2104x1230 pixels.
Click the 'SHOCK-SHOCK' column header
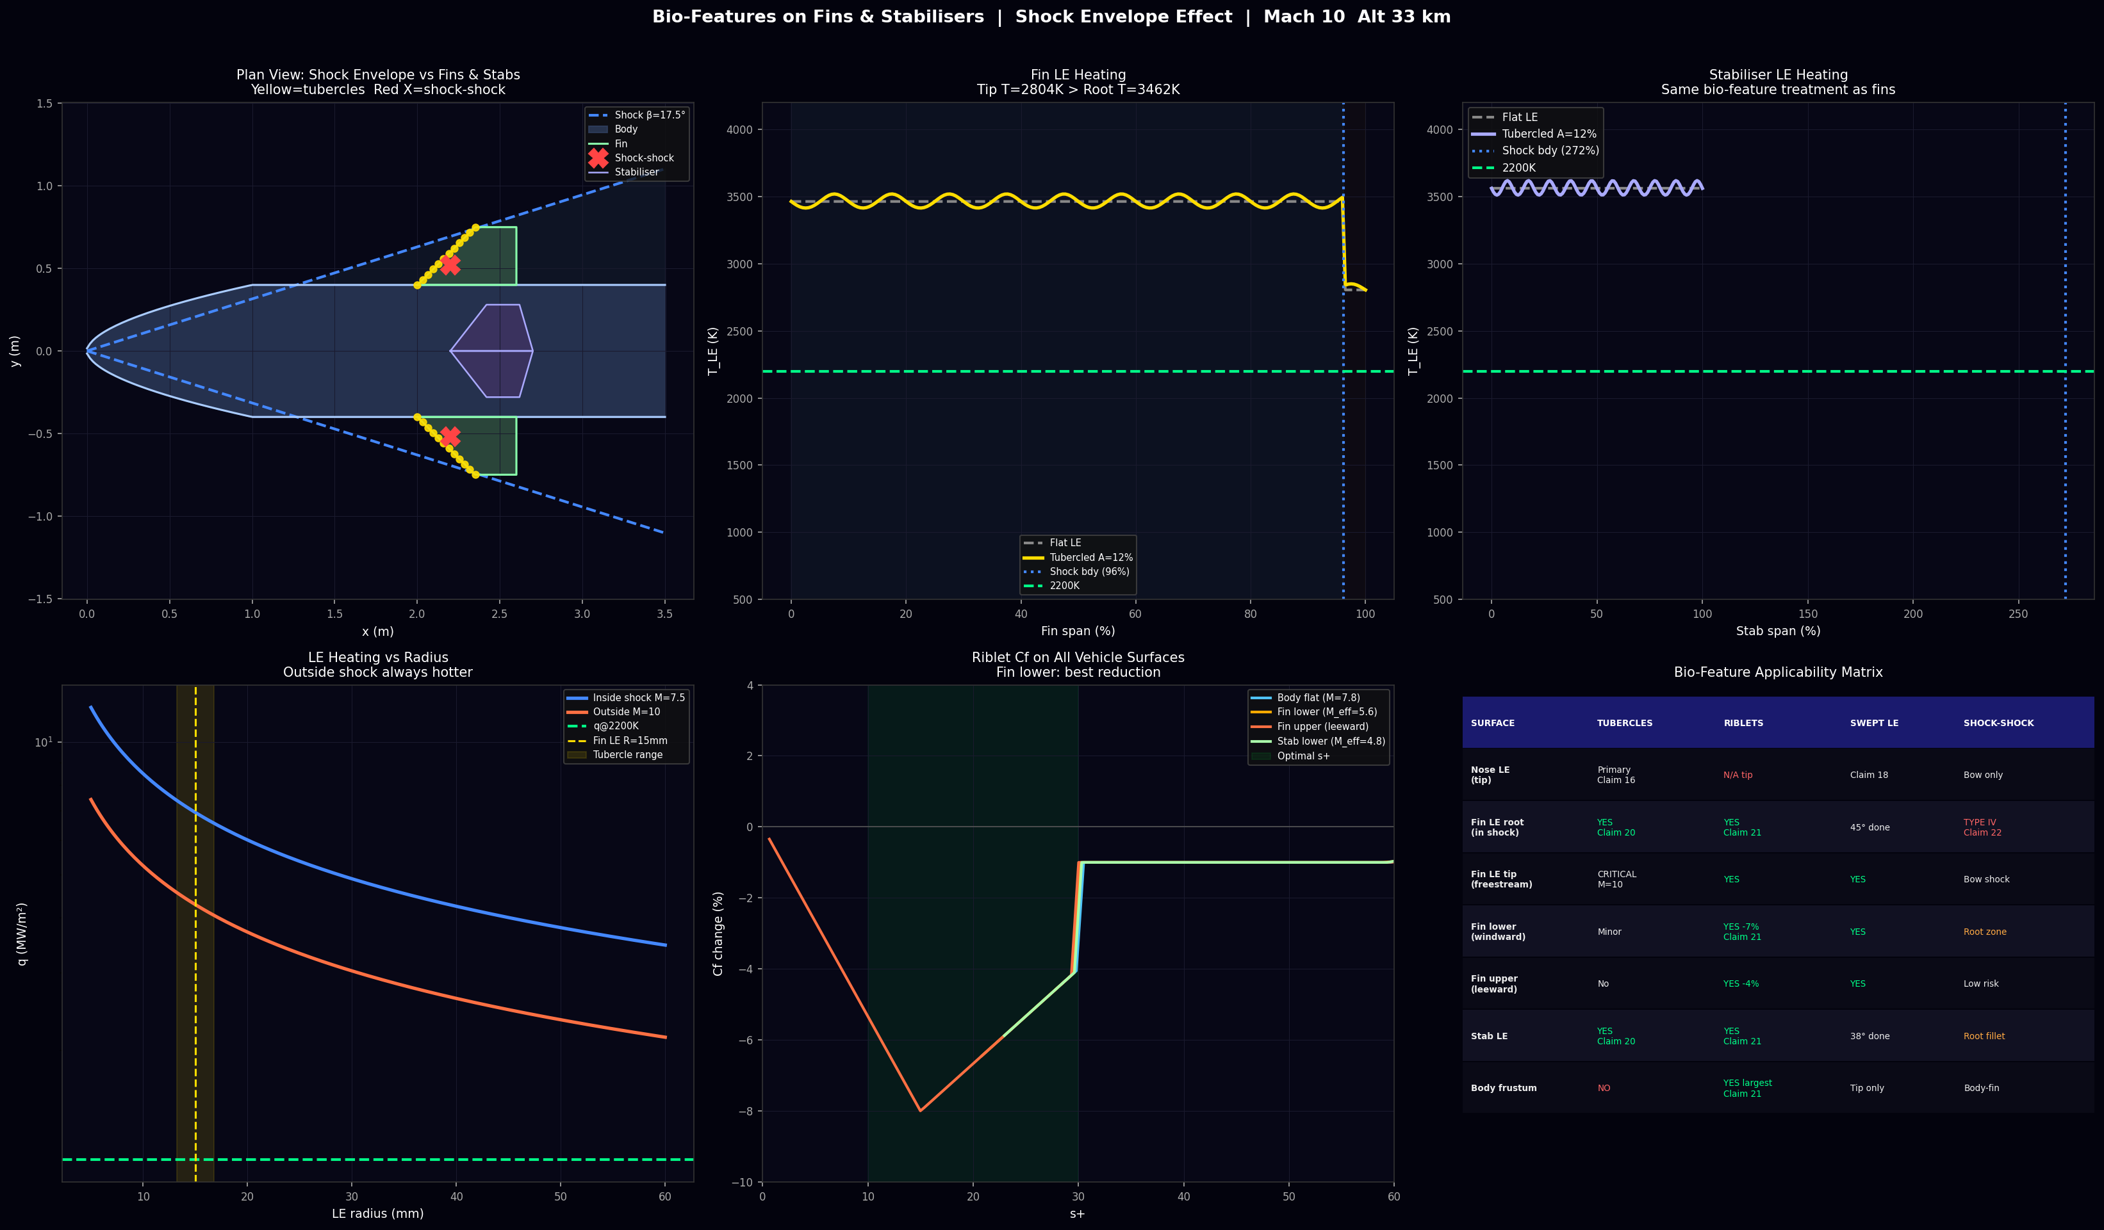(1999, 724)
